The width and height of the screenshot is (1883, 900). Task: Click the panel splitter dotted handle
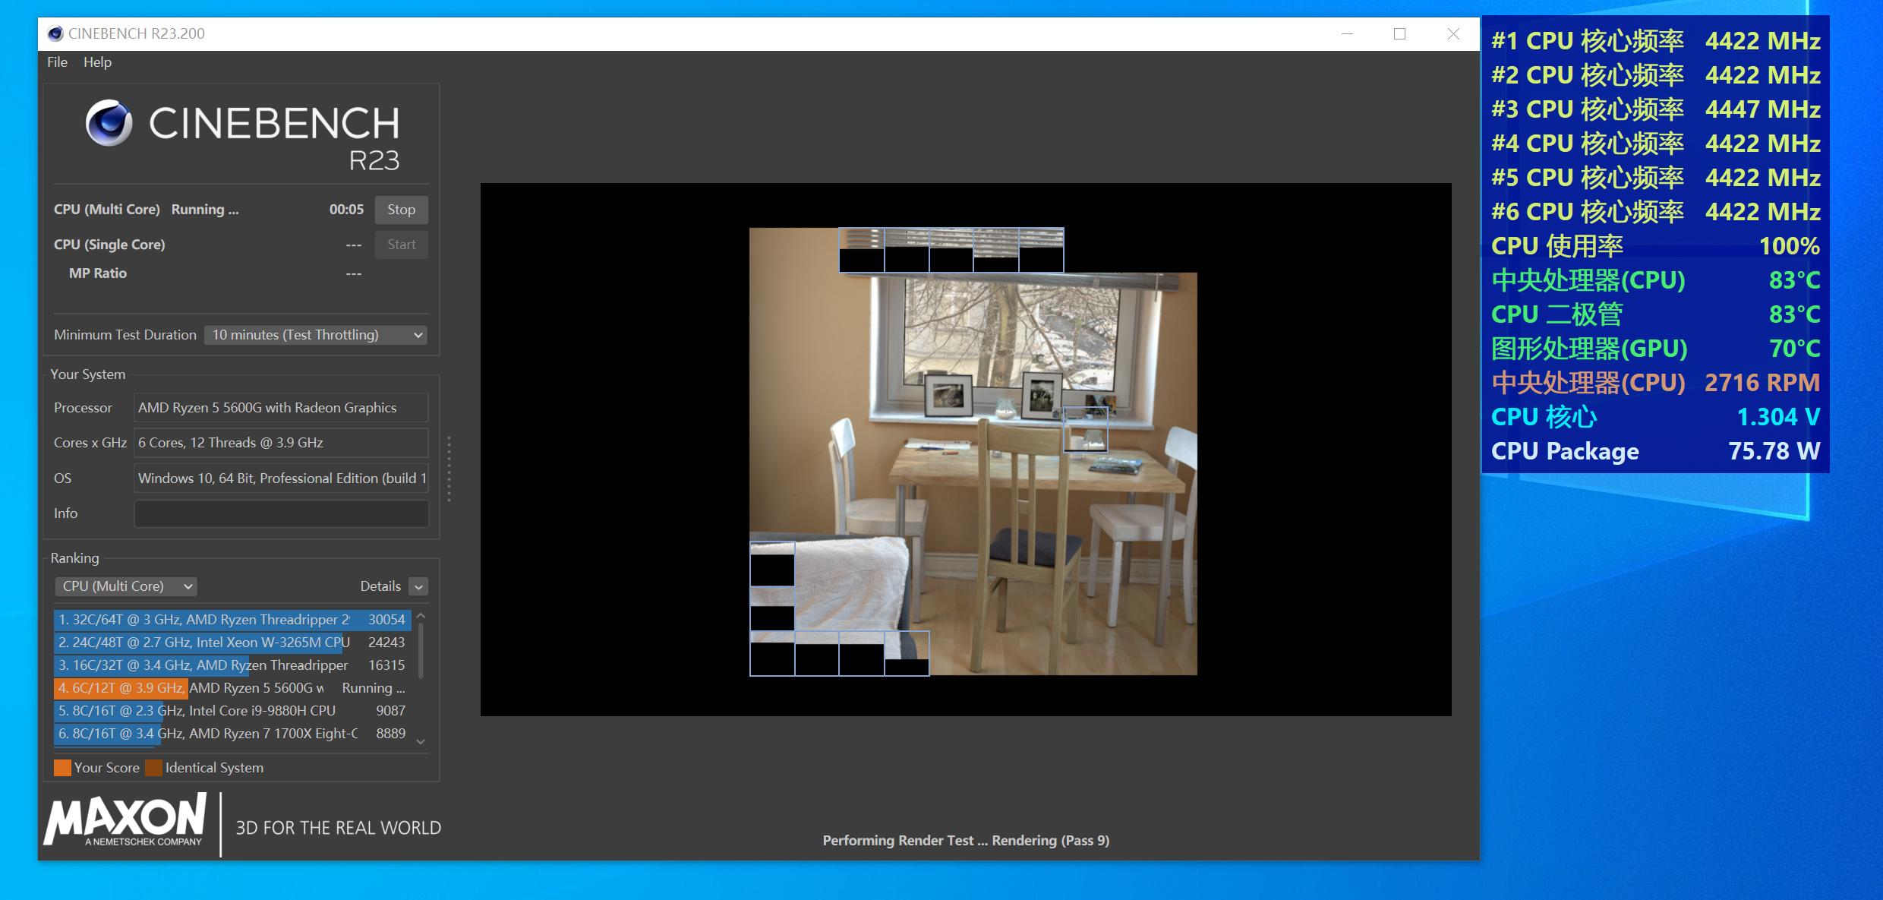tap(449, 469)
